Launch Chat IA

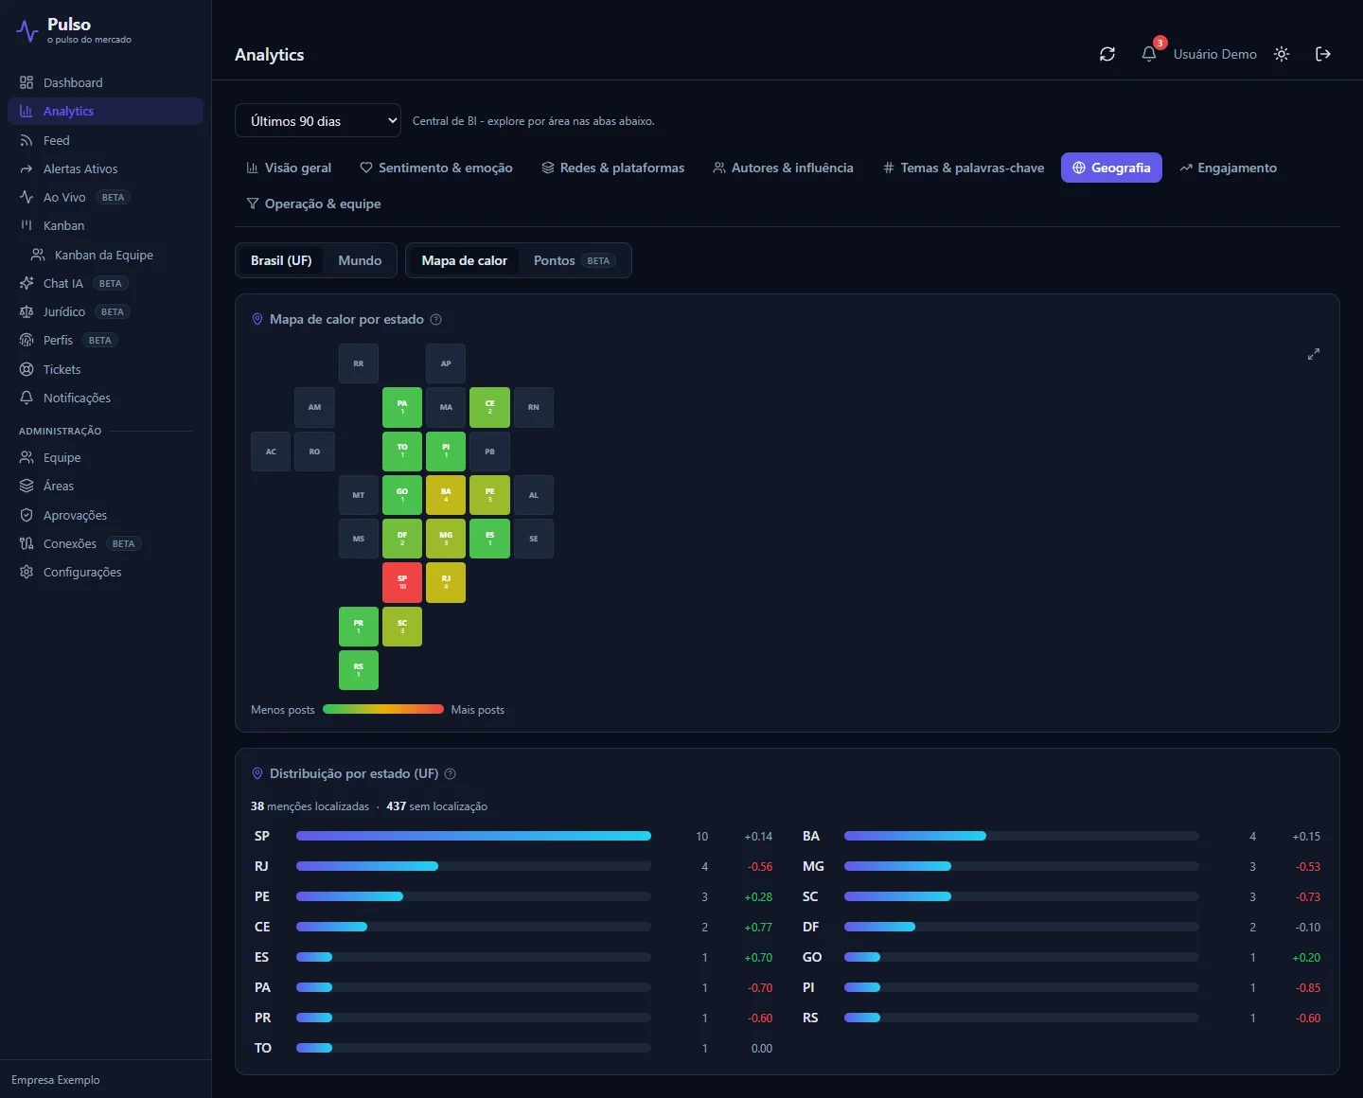tap(105, 283)
